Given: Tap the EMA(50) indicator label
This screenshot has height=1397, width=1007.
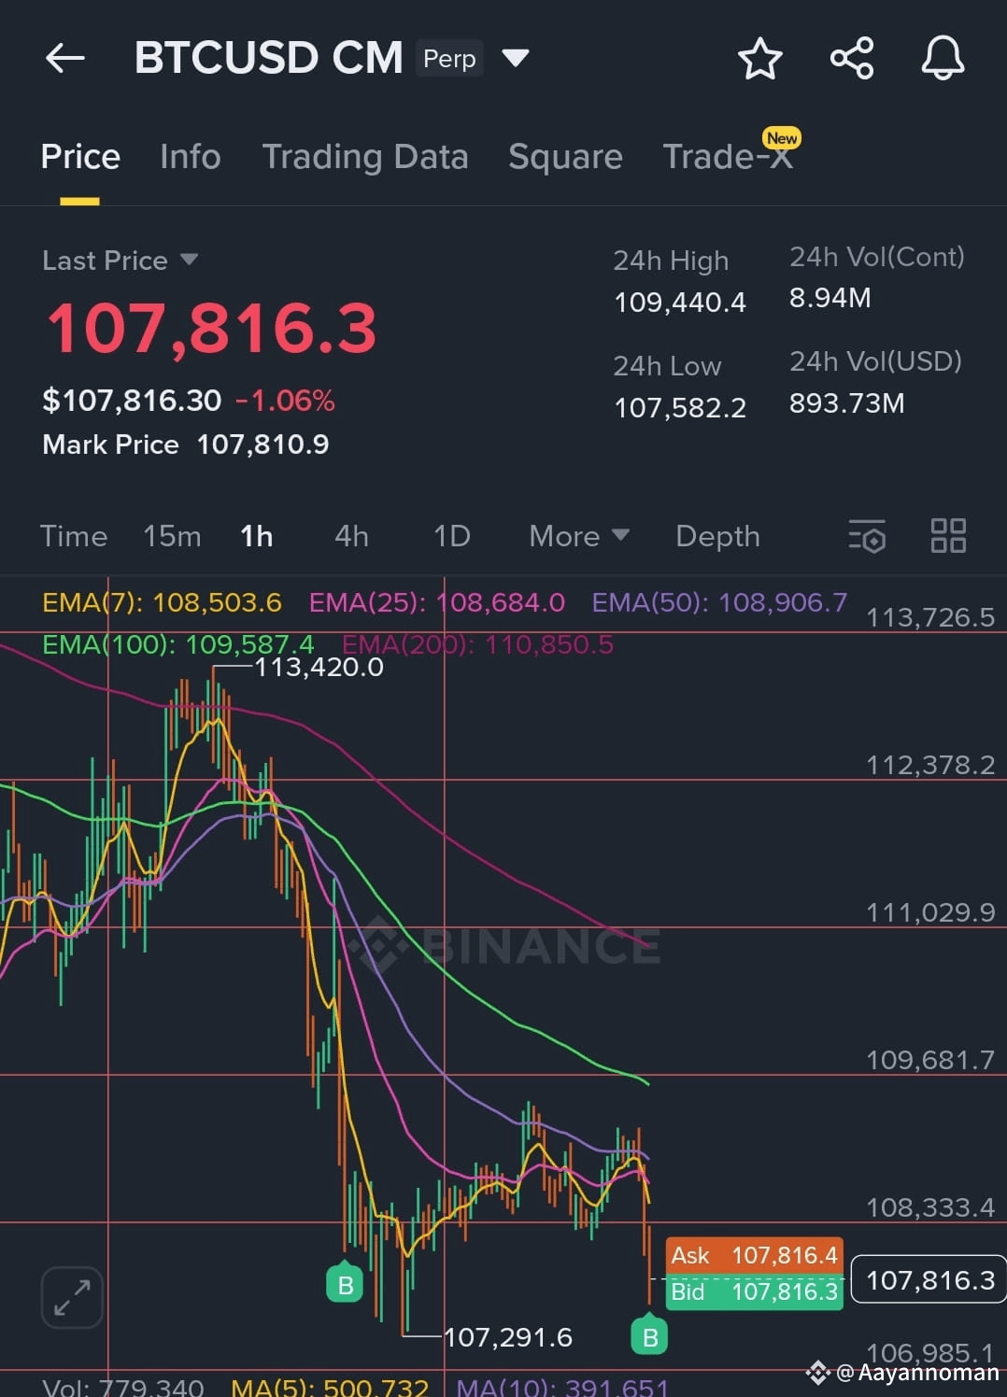Looking at the screenshot, I should (x=719, y=602).
